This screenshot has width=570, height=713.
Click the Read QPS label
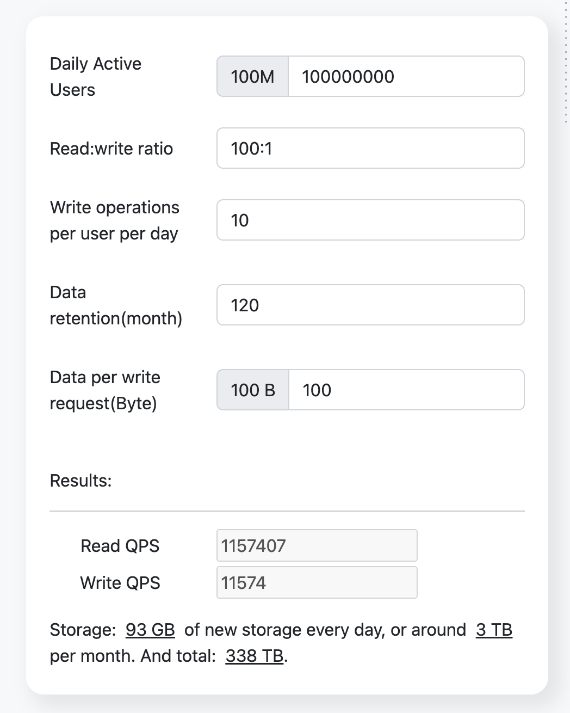pos(120,546)
